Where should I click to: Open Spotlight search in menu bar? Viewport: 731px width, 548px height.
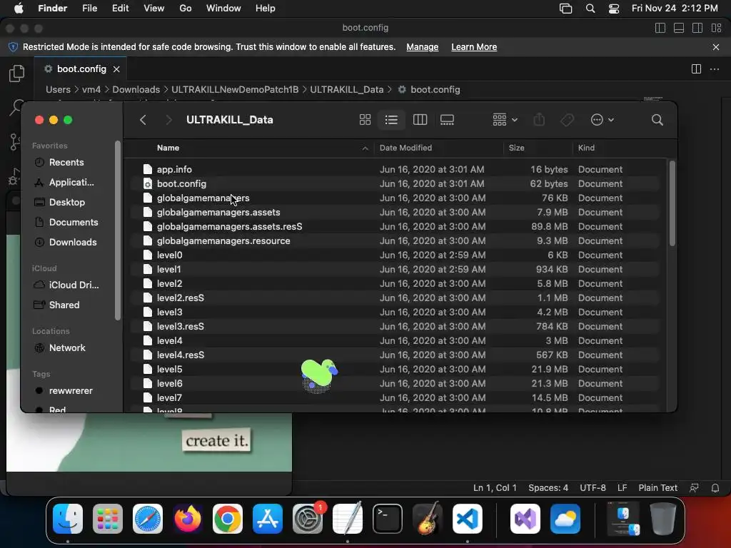coord(590,9)
